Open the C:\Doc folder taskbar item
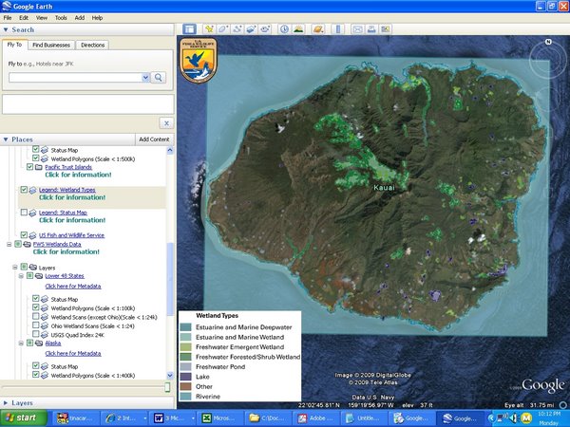 [268, 418]
